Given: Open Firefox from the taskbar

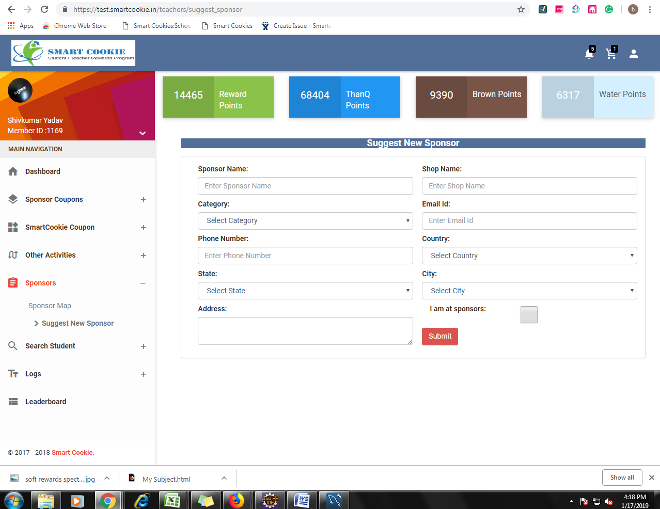Looking at the screenshot, I should click(x=237, y=500).
